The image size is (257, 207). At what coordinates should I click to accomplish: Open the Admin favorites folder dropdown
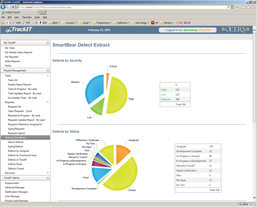[x=54, y=23]
